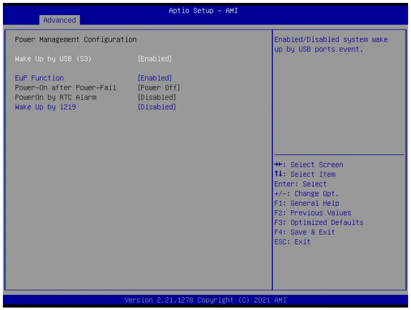The width and height of the screenshot is (411, 310).
Task: Click F1: General Help
Action: [307, 203]
